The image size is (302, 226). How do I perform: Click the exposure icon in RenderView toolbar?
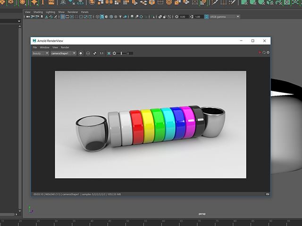point(114,53)
